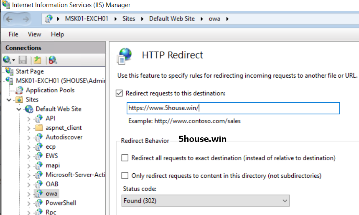Viewport: 359px width, 215px height.
Task: Enable Redirect all requests to exact destination
Action: pyautogui.click(x=125, y=158)
